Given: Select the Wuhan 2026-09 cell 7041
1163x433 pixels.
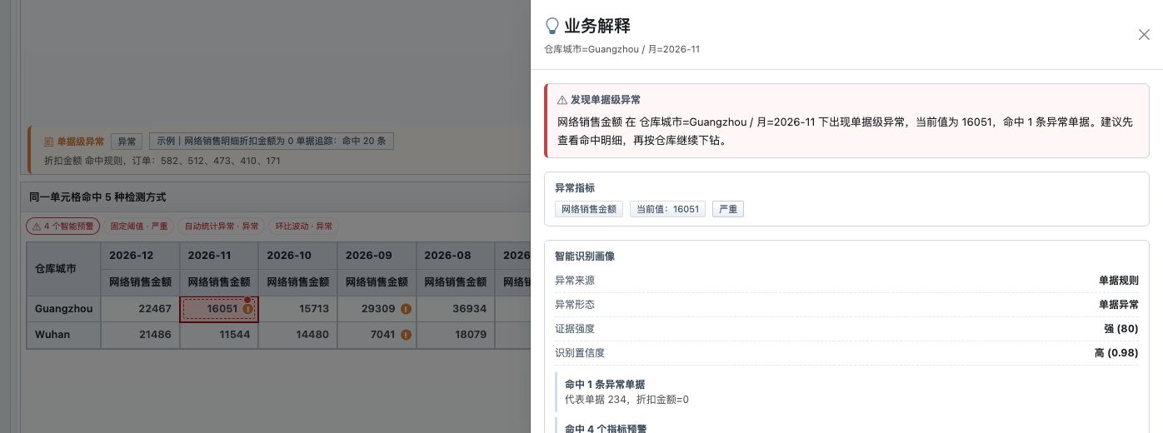Looking at the screenshot, I should pyautogui.click(x=377, y=335).
